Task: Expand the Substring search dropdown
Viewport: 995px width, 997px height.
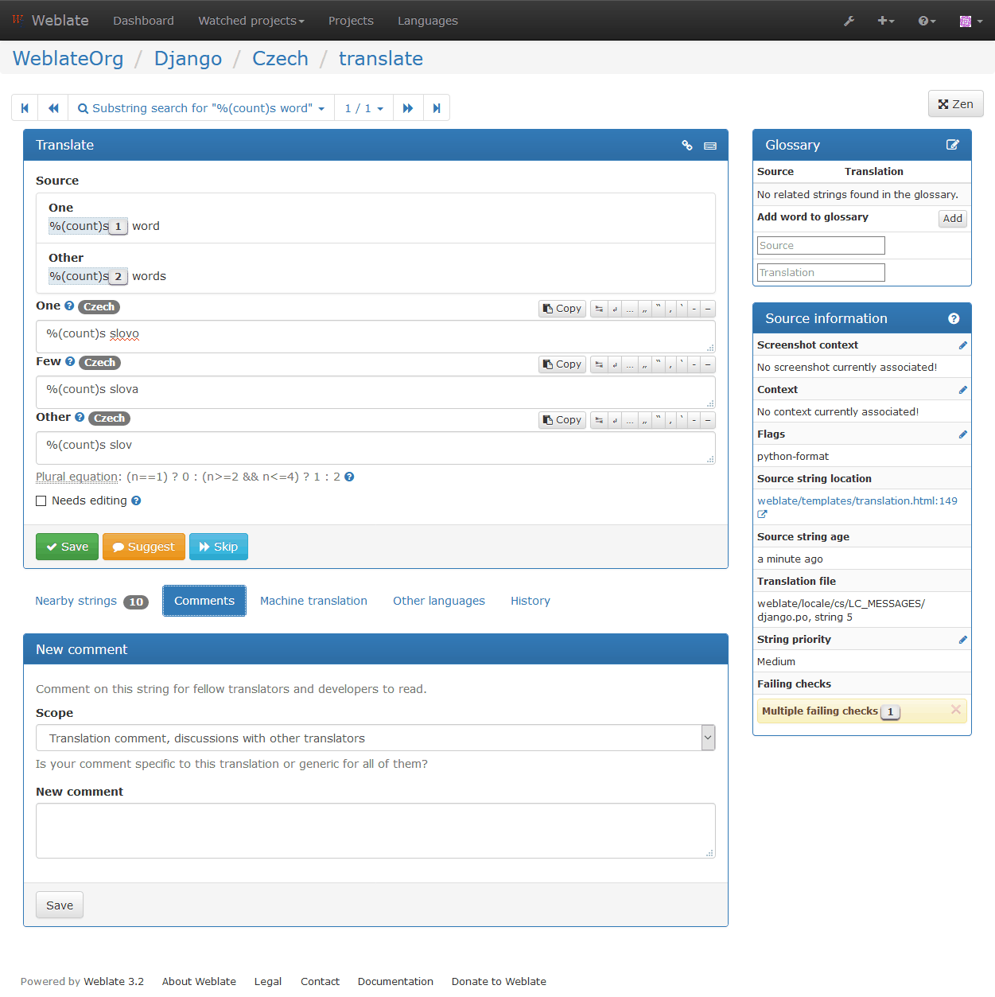Action: click(202, 108)
